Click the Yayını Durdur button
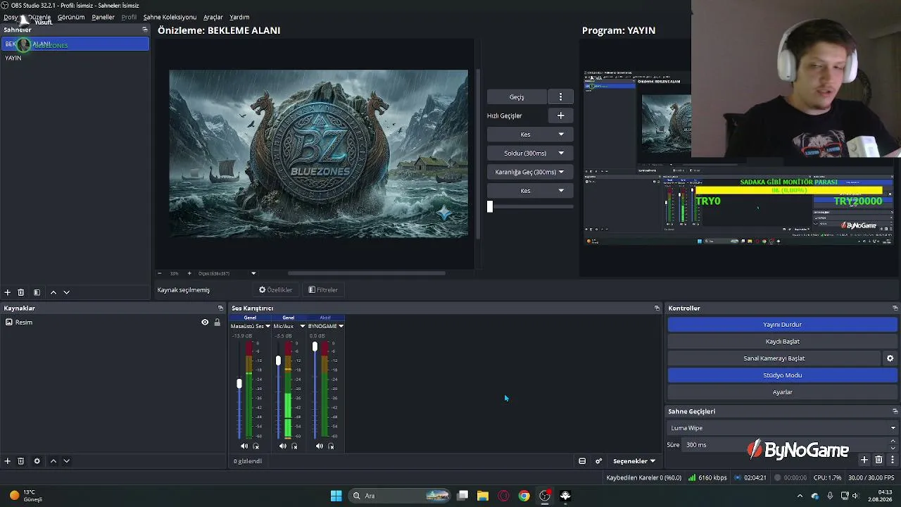This screenshot has height=507, width=901. pos(782,325)
